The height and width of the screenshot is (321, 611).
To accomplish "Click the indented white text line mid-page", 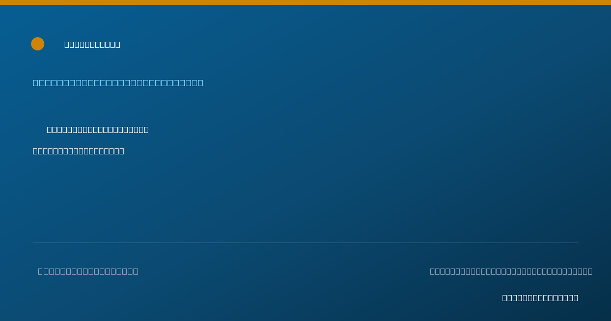I will click(x=98, y=130).
